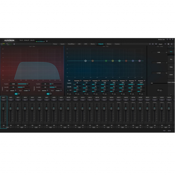Open the Meters tab
The height and width of the screenshot is (175, 175).
[x=109, y=44]
